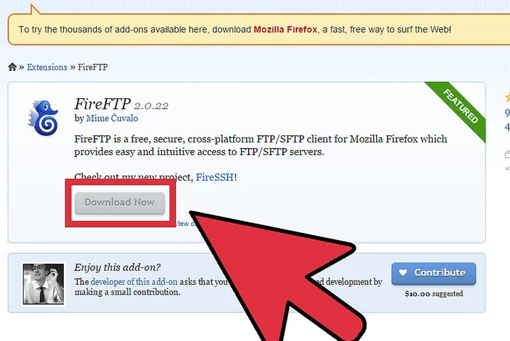Click the 'Enjoy this add-on?' heading
This screenshot has height=341, width=510.
(117, 267)
